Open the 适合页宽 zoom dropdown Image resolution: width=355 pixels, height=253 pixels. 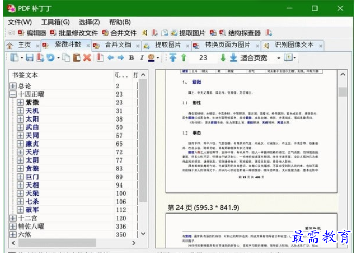[278, 58]
